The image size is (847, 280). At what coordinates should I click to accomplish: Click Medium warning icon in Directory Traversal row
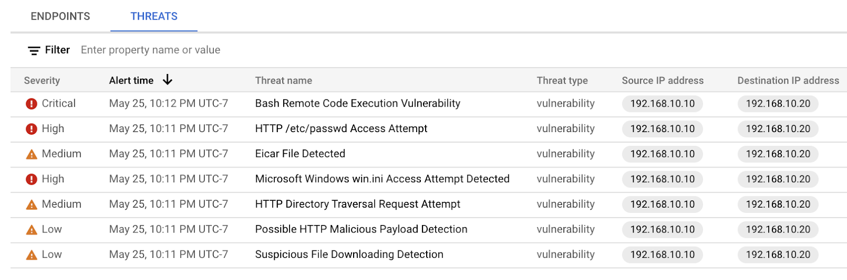click(31, 204)
